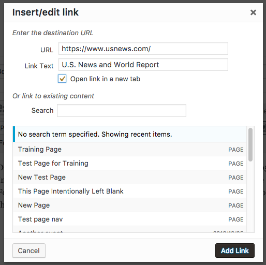The width and height of the screenshot is (266, 265).
Task: Cancel the link dialog
Action: [29, 251]
